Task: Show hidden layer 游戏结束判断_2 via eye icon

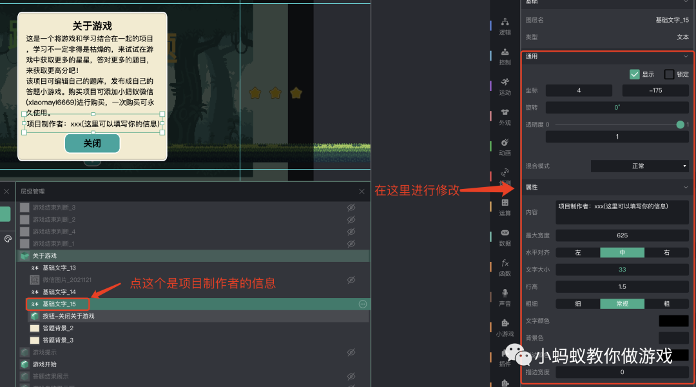Action: point(351,219)
